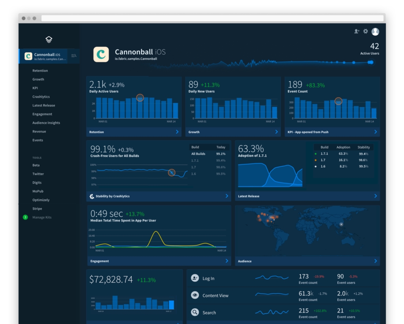Click the Content View eye icon
The width and height of the screenshot is (404, 324).
pos(195,295)
